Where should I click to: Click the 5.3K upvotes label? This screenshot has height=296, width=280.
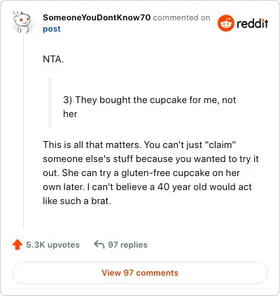click(x=53, y=245)
